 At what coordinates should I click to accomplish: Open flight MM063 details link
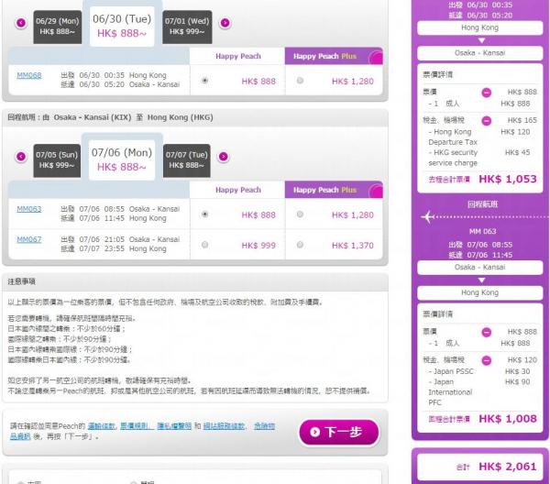29,209
